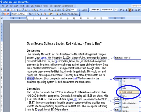This screenshot has height=112, width=141.
Task: Click the Read button in toolbar
Action: pos(85,10)
